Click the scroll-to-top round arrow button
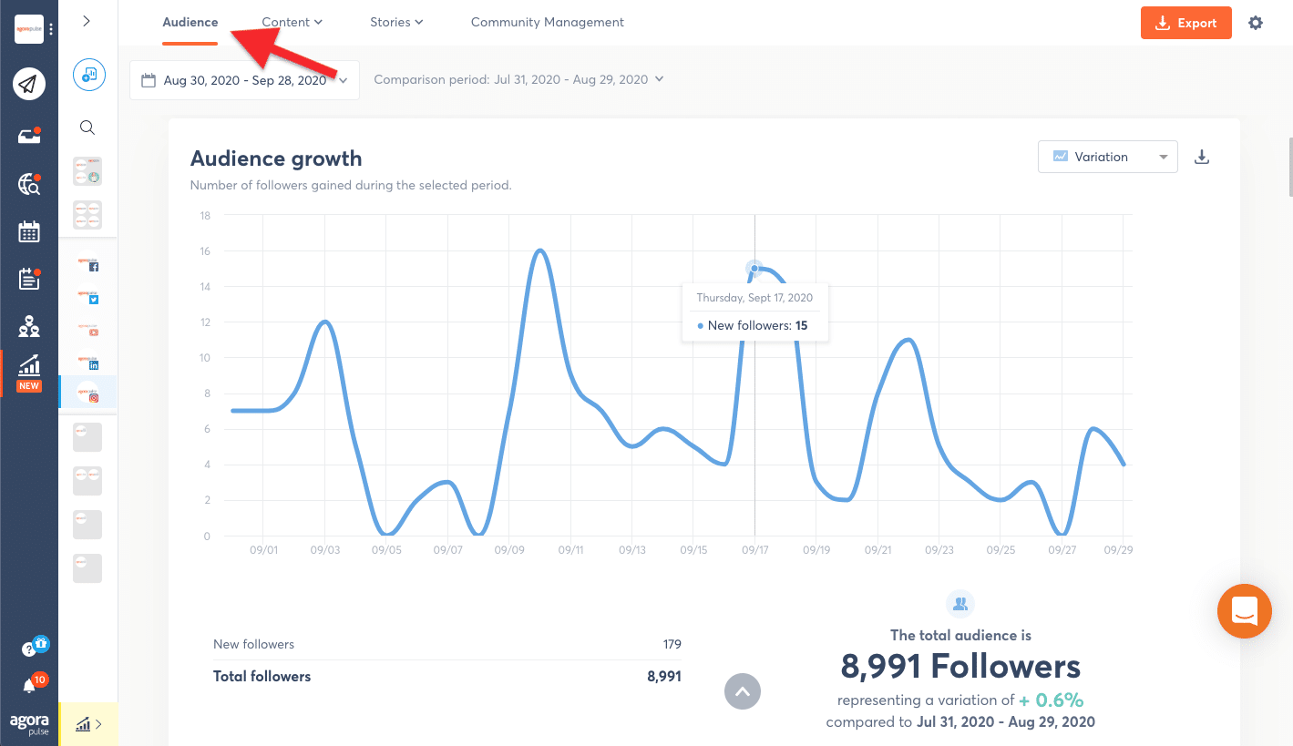Screen dimensions: 1293x746 point(743,691)
